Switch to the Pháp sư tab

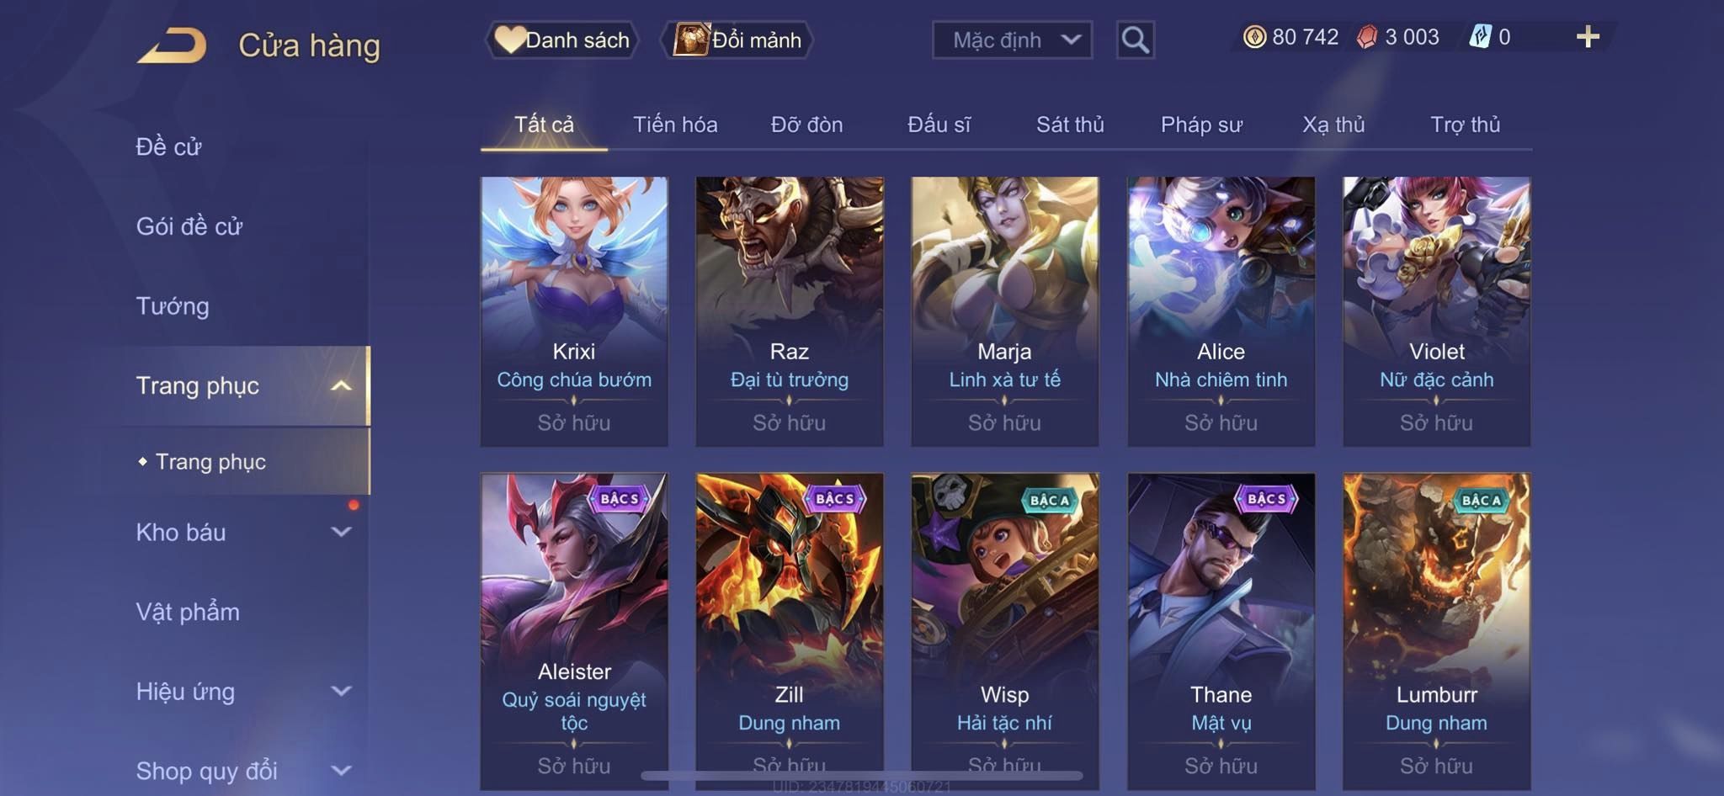click(1201, 125)
